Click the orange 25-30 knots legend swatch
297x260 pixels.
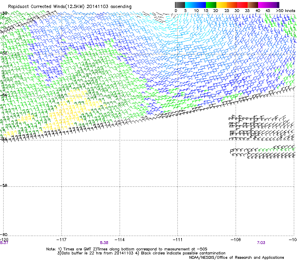point(232,5)
